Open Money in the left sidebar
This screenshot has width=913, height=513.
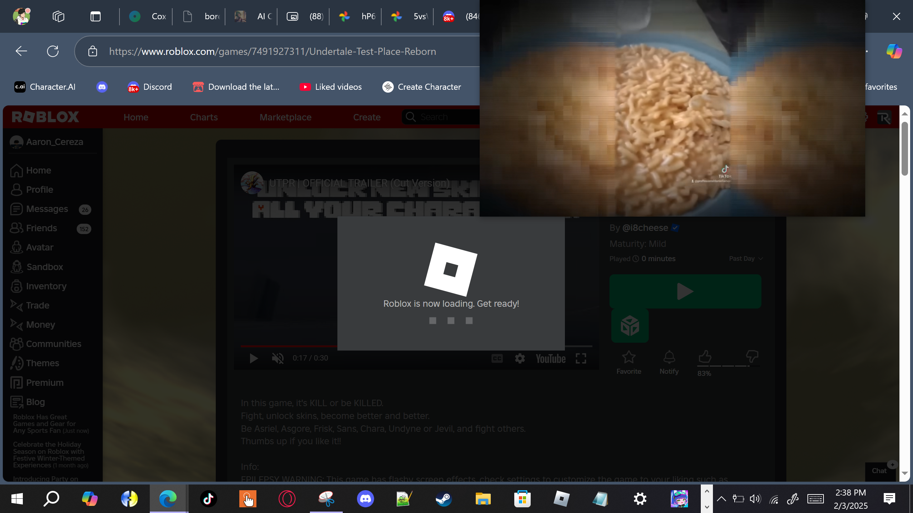(x=32, y=325)
